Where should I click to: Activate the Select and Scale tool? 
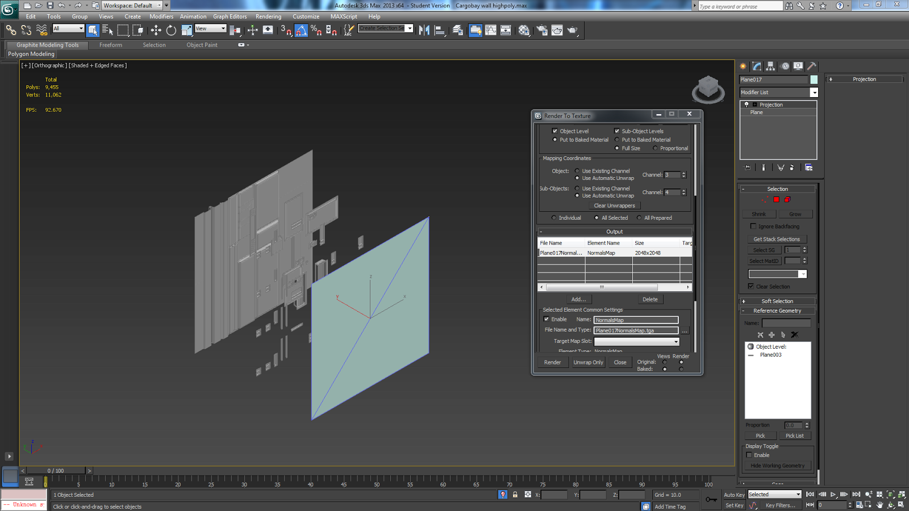point(186,30)
